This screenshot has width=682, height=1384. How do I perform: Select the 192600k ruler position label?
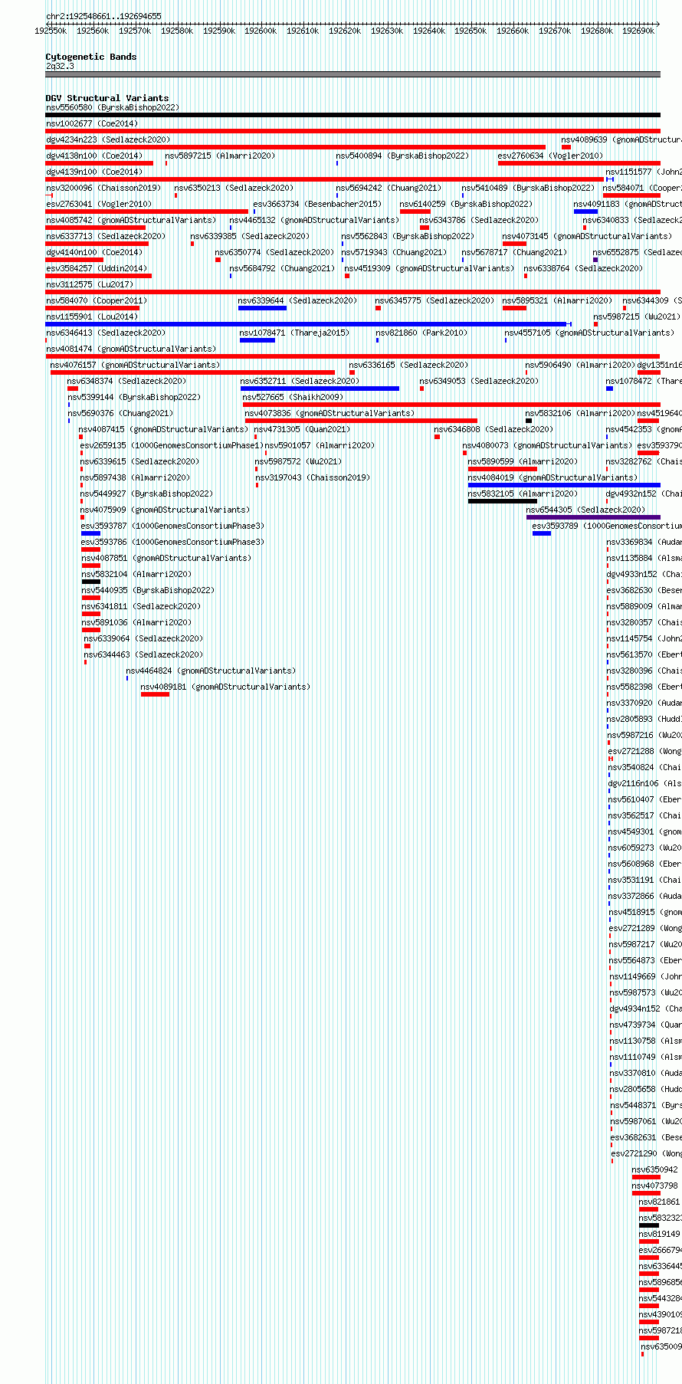(x=261, y=31)
